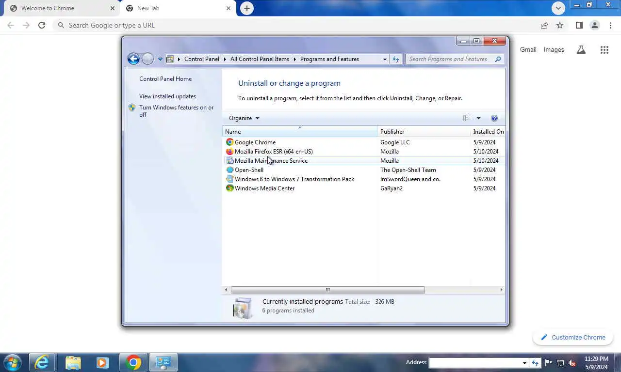Launch Internet Explorer from taskbar

[x=42, y=362]
